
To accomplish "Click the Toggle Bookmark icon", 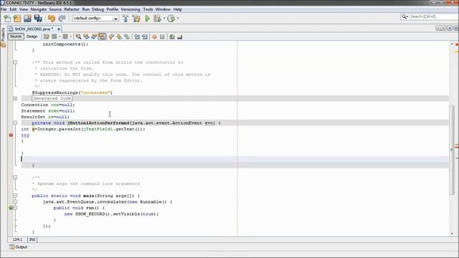I will pos(127,37).
